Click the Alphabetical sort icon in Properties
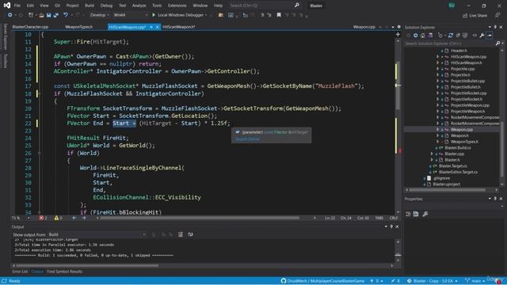 tap(416, 214)
